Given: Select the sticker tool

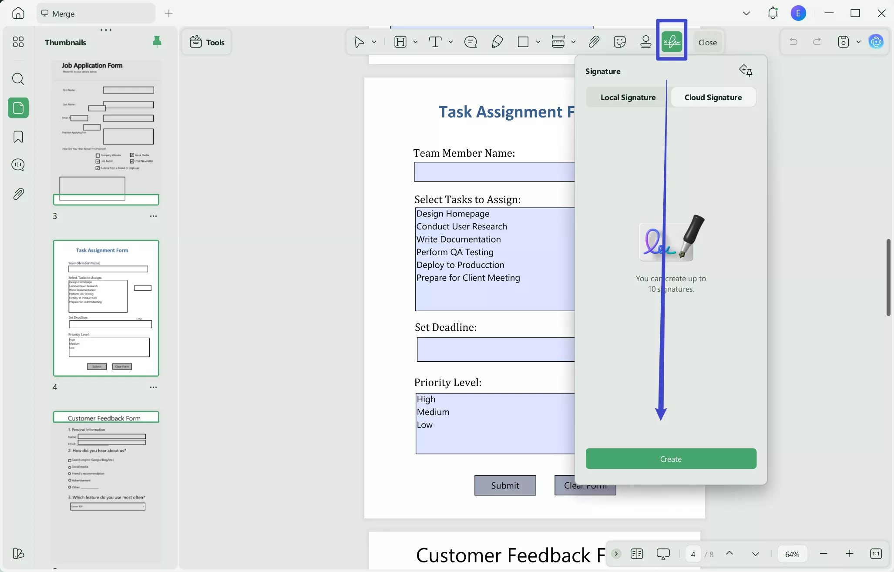Looking at the screenshot, I should (x=619, y=41).
